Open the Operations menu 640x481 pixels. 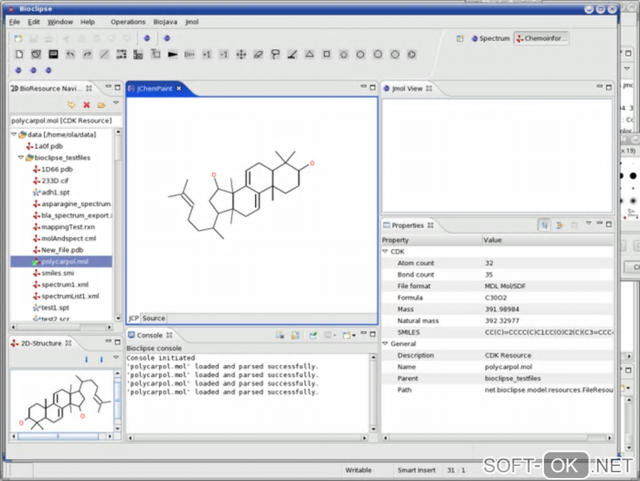pyautogui.click(x=128, y=22)
